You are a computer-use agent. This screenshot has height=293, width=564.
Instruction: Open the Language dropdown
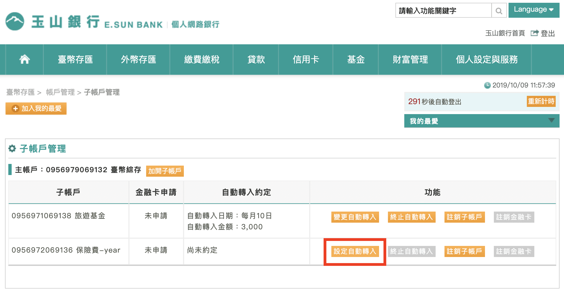coord(534,10)
